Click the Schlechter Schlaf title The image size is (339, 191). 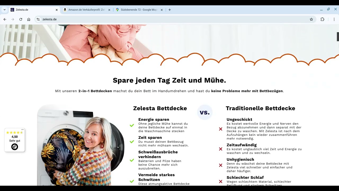click(245, 177)
